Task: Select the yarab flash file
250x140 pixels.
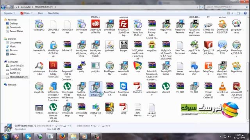Action: pos(124,107)
